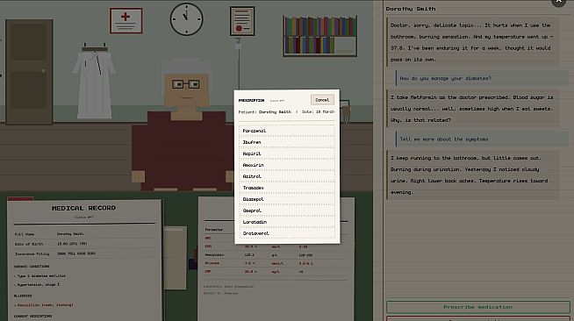Image resolution: width=574 pixels, height=321 pixels.
Task: Choose Ibufren in the prescription list
Action: click(287, 142)
